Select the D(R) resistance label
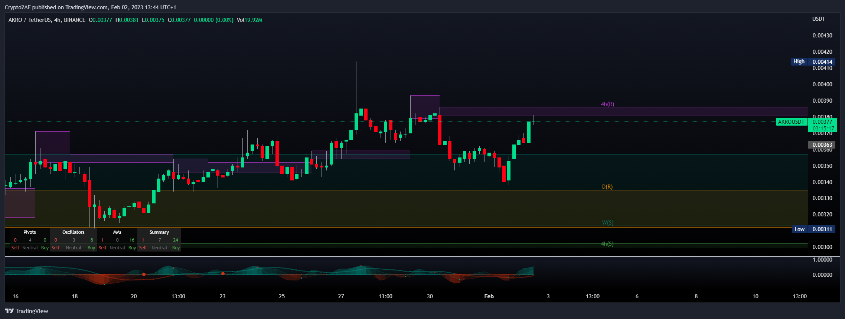845x319 pixels. [607, 187]
